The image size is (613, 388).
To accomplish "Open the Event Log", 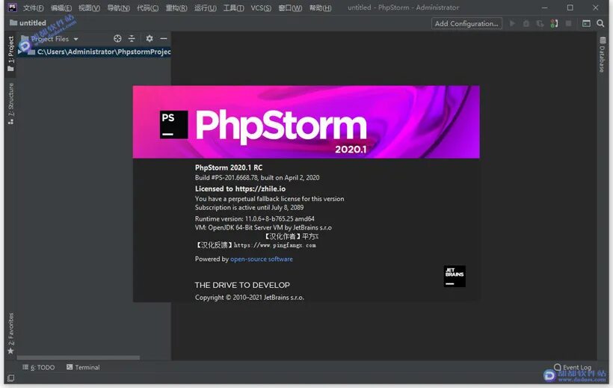I will (573, 367).
